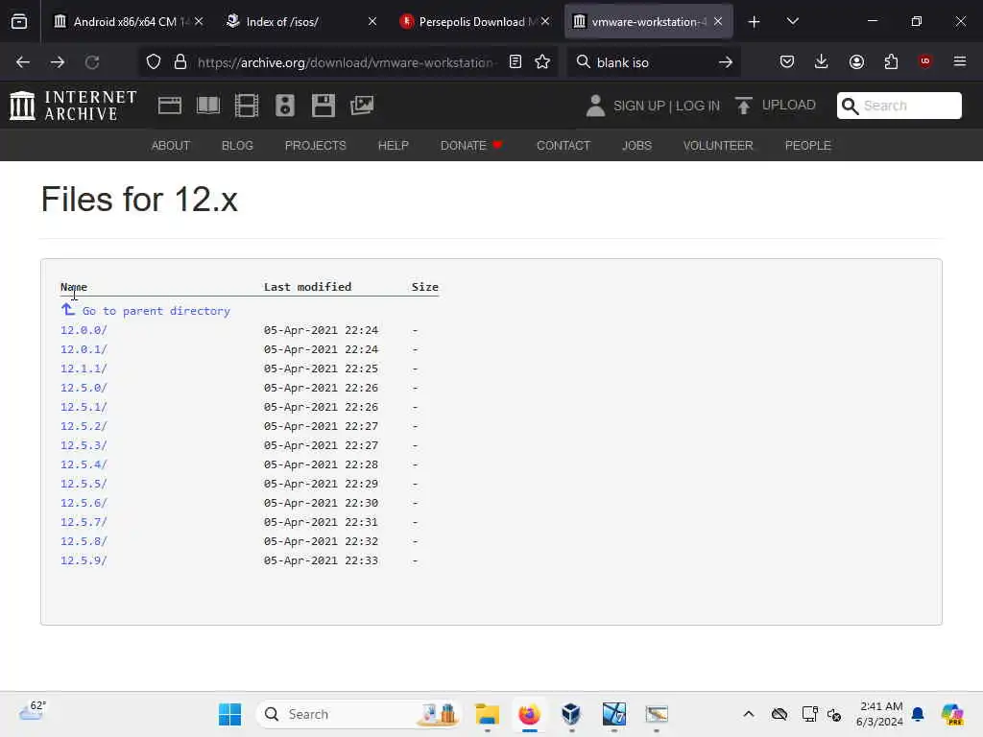Reload the current page
The width and height of the screenshot is (983, 737).
(x=92, y=62)
